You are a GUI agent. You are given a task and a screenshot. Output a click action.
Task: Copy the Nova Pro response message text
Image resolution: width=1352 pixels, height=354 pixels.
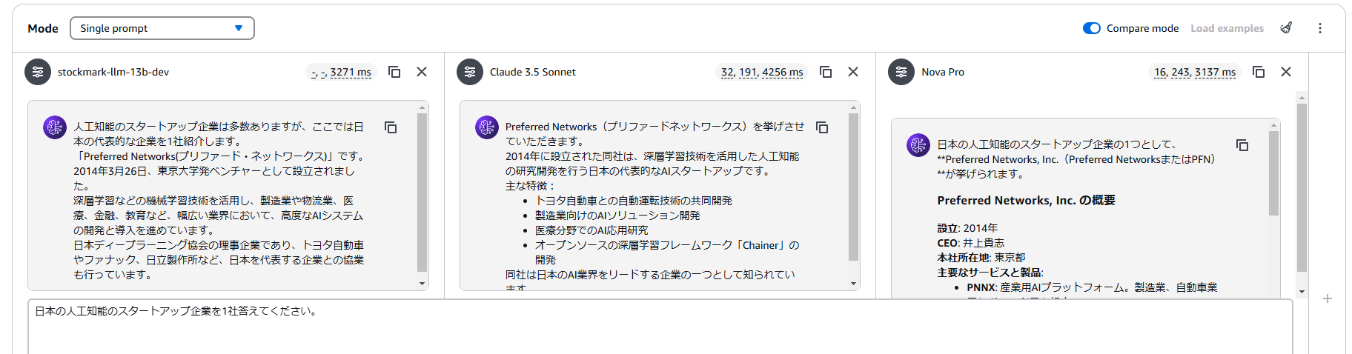(x=1242, y=145)
